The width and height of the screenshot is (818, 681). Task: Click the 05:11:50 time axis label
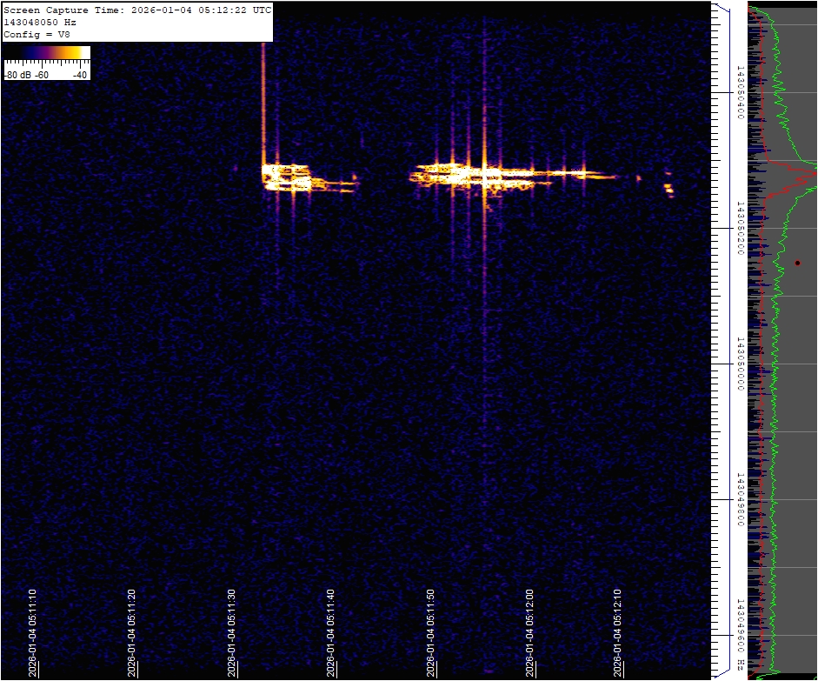point(430,632)
